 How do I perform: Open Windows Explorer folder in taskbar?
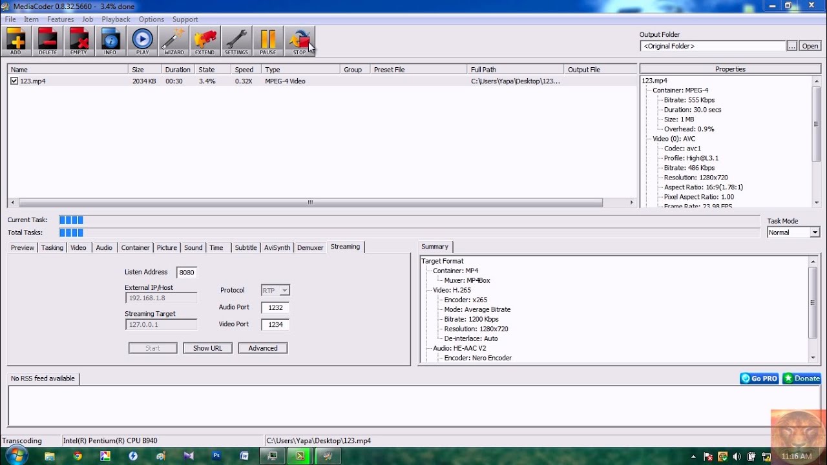(50, 456)
